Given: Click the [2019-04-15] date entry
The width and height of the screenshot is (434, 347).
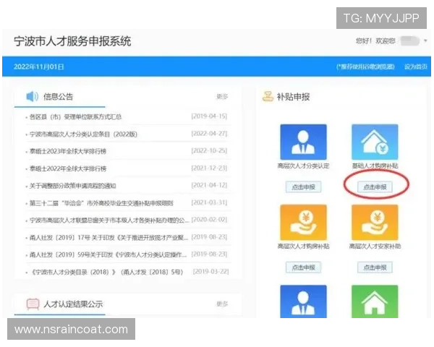Looking at the screenshot, I should click(x=209, y=116).
